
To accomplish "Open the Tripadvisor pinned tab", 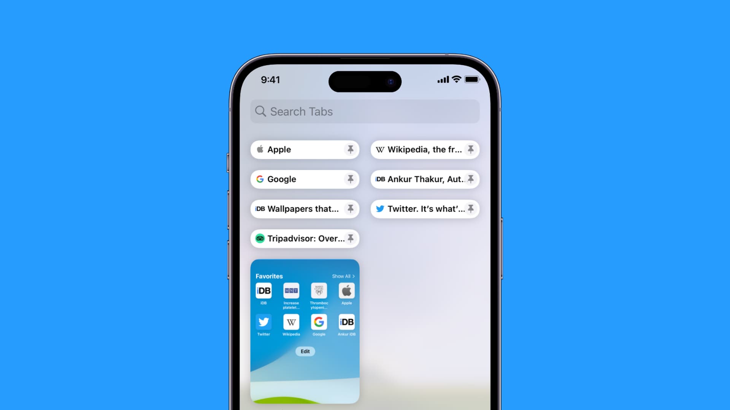I will click(305, 238).
